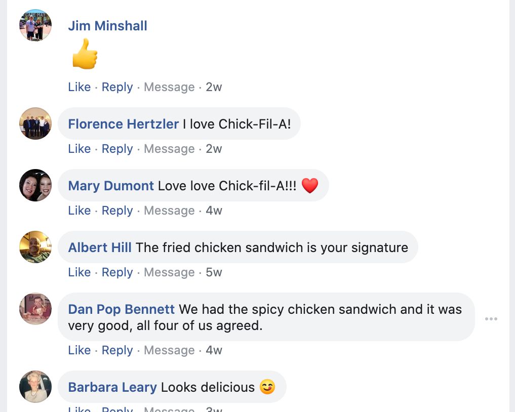515x412 pixels.
Task: Click Barbara Leary's avatar thumbnail
Action: tap(35, 387)
